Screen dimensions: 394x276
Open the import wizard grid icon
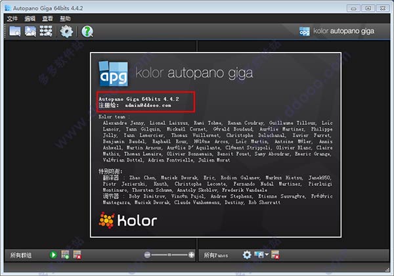tap(46, 32)
